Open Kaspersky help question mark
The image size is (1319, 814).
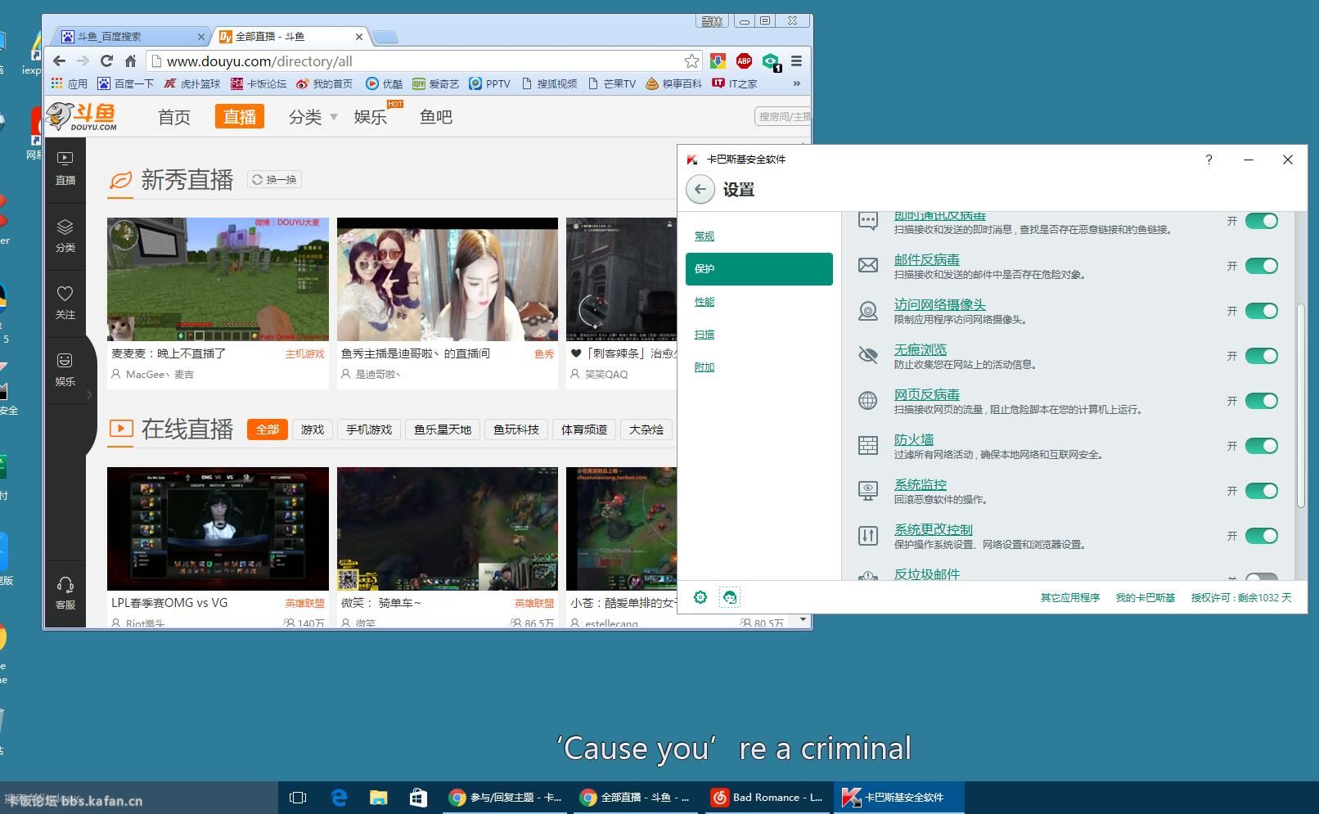pos(1209,160)
